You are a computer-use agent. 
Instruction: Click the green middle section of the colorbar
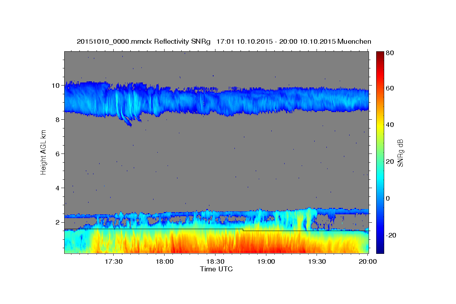[x=380, y=152]
